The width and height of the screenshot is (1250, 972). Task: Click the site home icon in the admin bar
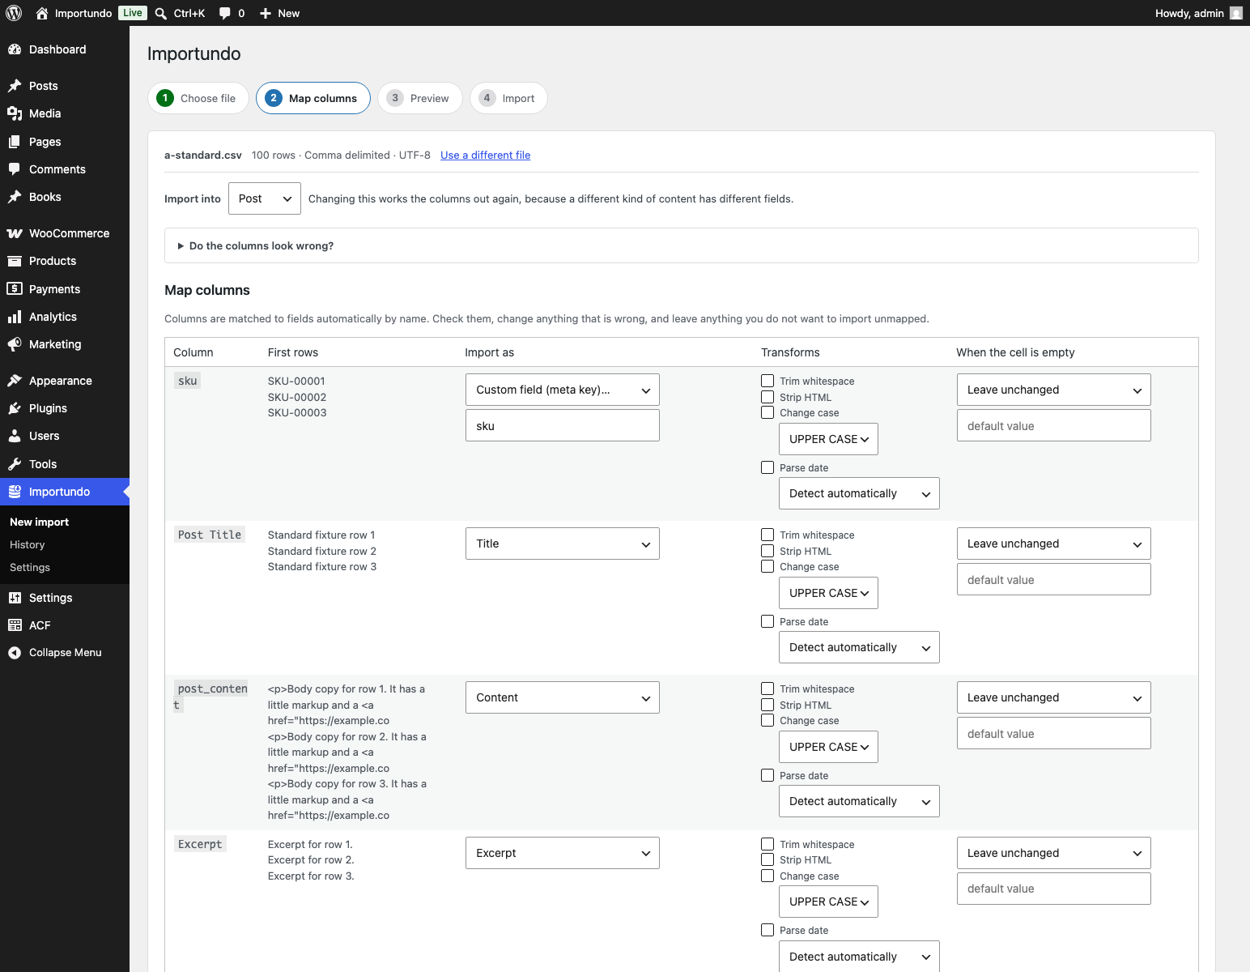pyautogui.click(x=42, y=13)
